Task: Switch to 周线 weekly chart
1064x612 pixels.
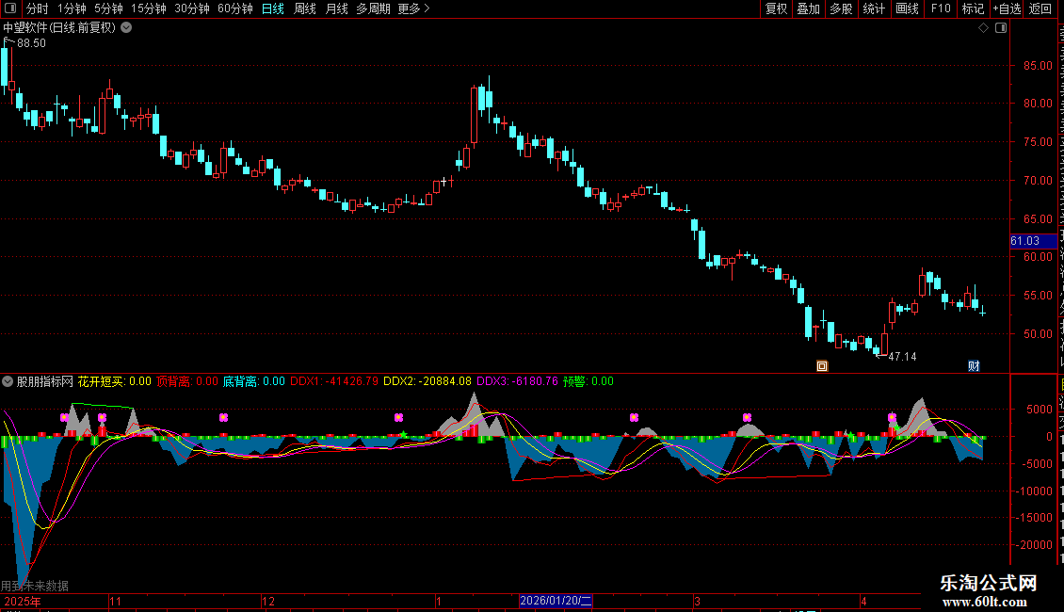Action: 305,8
